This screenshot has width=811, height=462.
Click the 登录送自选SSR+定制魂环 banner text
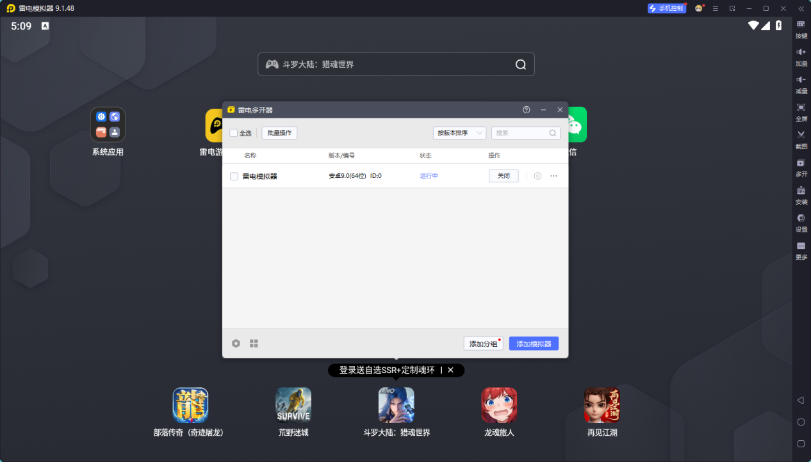[387, 370]
